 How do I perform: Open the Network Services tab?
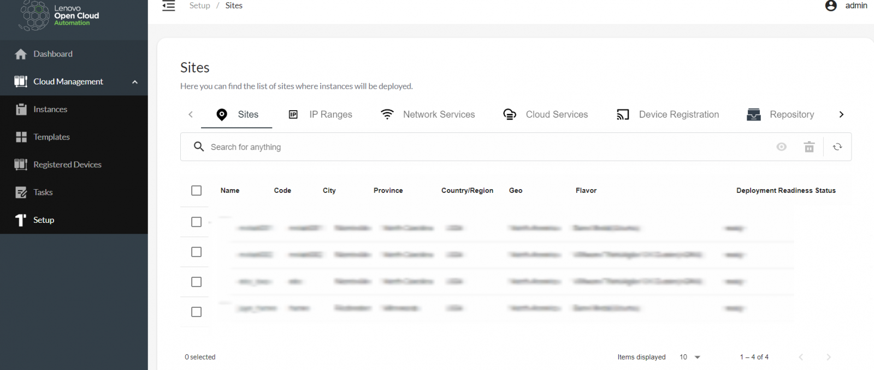[x=428, y=114]
